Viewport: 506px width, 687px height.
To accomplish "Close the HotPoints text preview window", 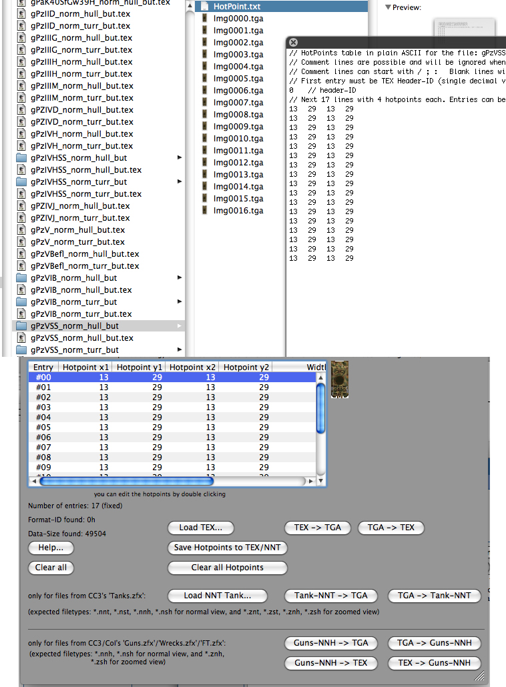I will [x=293, y=42].
